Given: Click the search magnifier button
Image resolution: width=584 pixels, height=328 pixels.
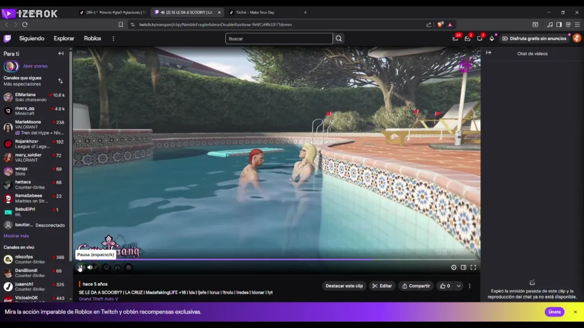Looking at the screenshot, I should (x=339, y=39).
